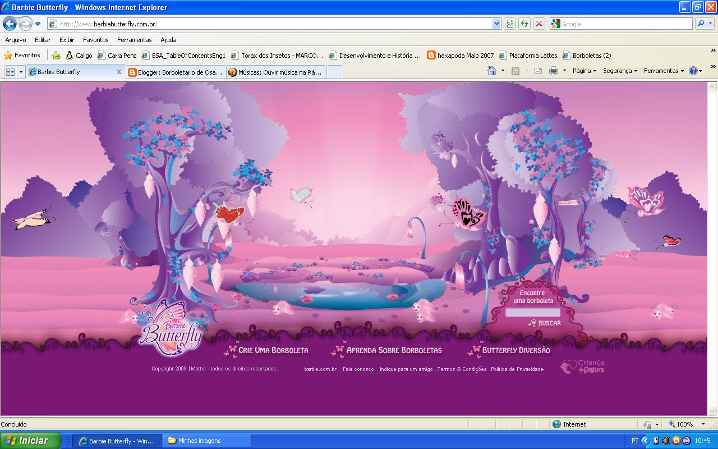
Task: Click Crie Uma Borboleta link
Action: (267, 350)
